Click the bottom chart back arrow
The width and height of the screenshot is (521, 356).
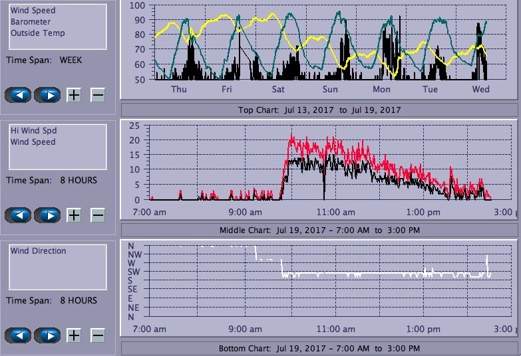[x=18, y=335]
